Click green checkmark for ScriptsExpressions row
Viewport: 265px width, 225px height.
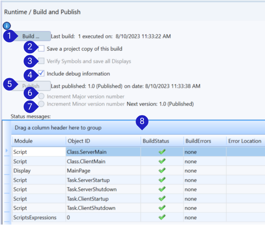[162, 217]
